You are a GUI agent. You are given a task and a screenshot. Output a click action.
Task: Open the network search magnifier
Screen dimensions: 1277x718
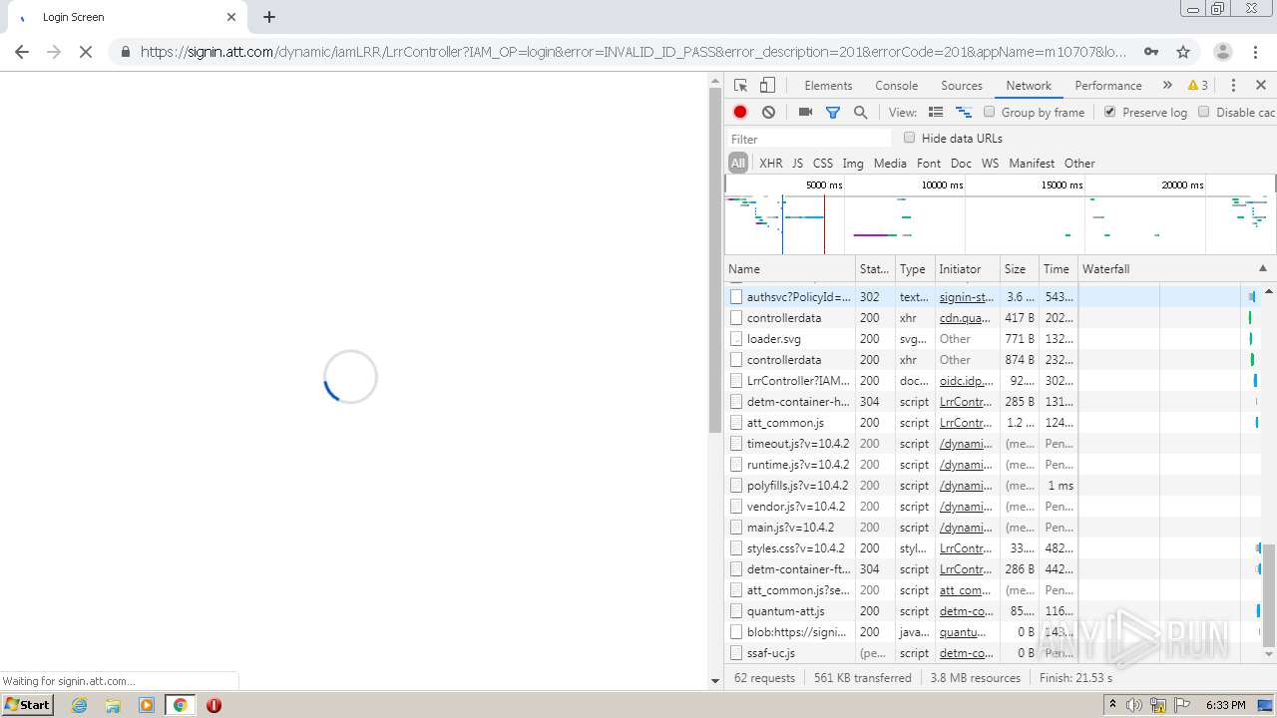coord(860,113)
